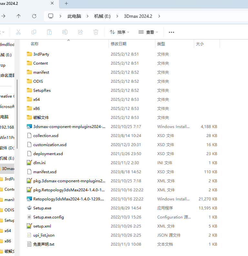Select the x64 folder in file list
This screenshot has height=256, width=248.
[x=33, y=100]
